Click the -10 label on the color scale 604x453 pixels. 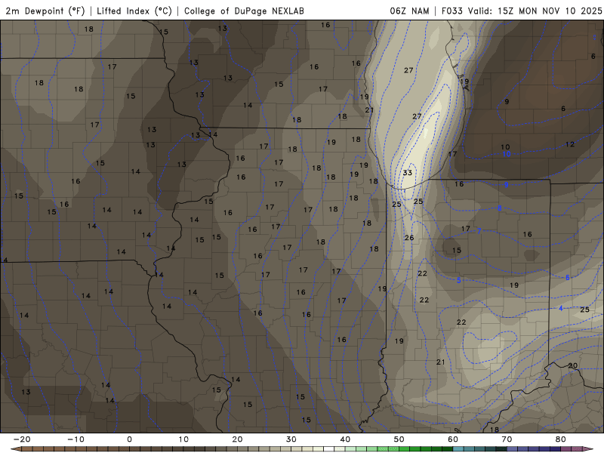pyautogui.click(x=75, y=439)
